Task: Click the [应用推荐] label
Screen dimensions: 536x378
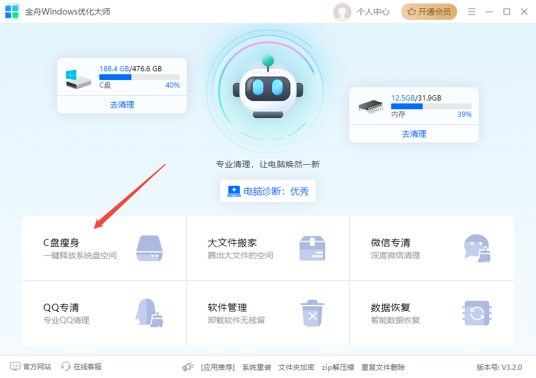Action: (x=218, y=367)
